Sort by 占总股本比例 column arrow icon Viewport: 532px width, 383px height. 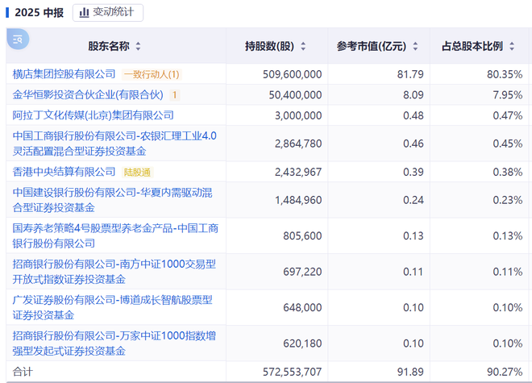tap(509, 47)
